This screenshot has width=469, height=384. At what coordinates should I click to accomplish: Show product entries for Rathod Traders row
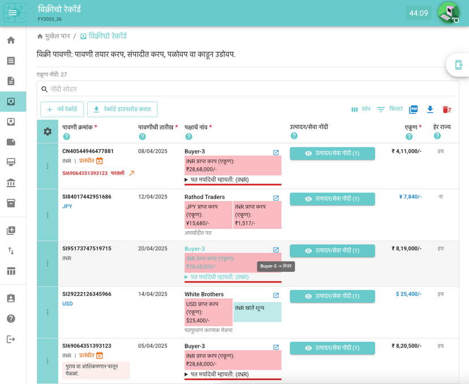point(332,199)
